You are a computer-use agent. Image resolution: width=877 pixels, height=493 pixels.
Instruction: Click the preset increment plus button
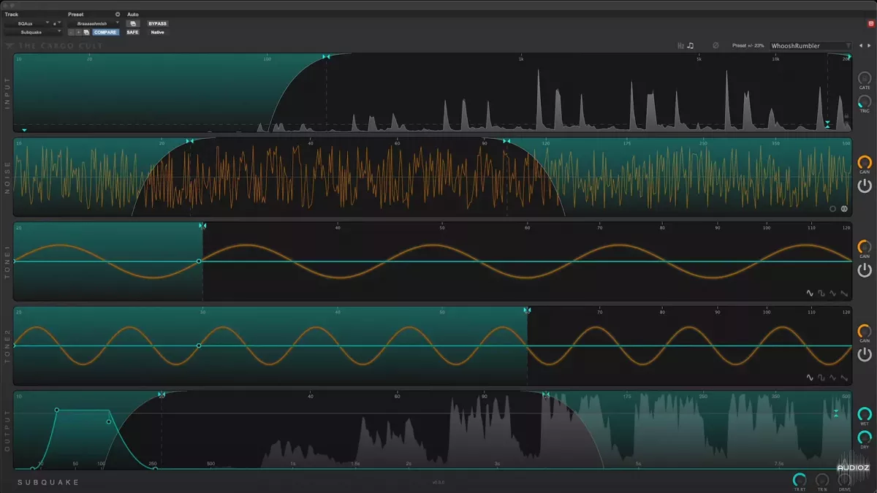78,32
